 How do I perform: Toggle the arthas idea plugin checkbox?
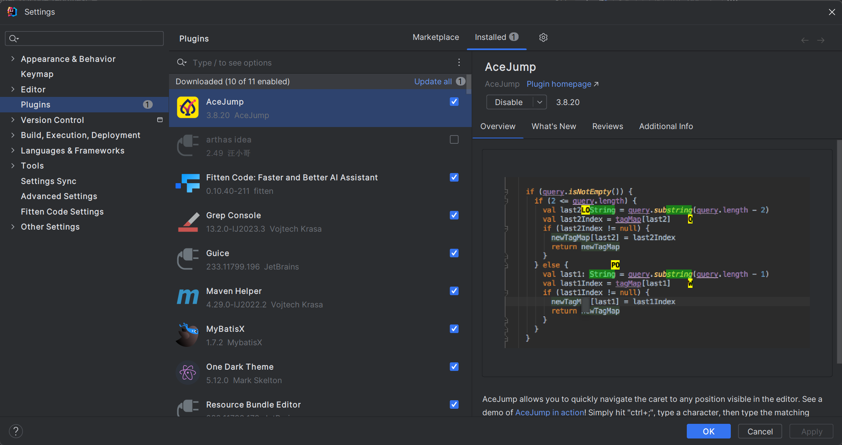pos(455,140)
